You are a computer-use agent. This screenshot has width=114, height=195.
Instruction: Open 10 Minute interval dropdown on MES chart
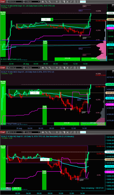(x=32, y=68)
